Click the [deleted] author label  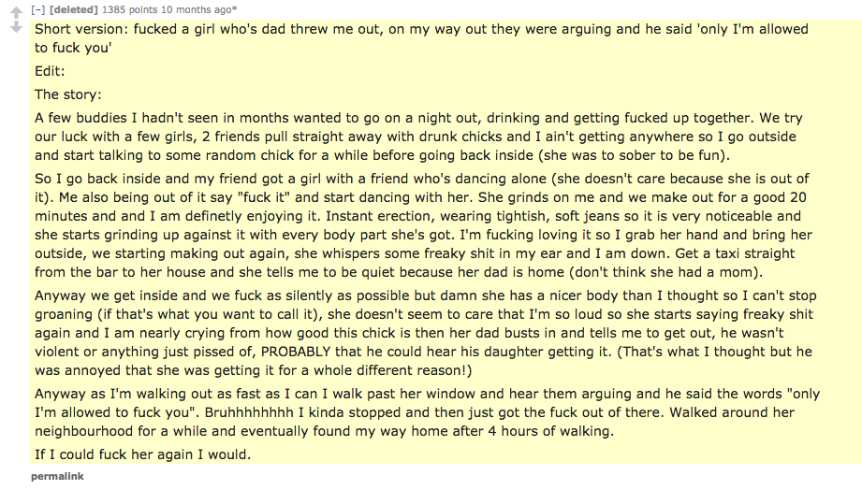tap(74, 9)
